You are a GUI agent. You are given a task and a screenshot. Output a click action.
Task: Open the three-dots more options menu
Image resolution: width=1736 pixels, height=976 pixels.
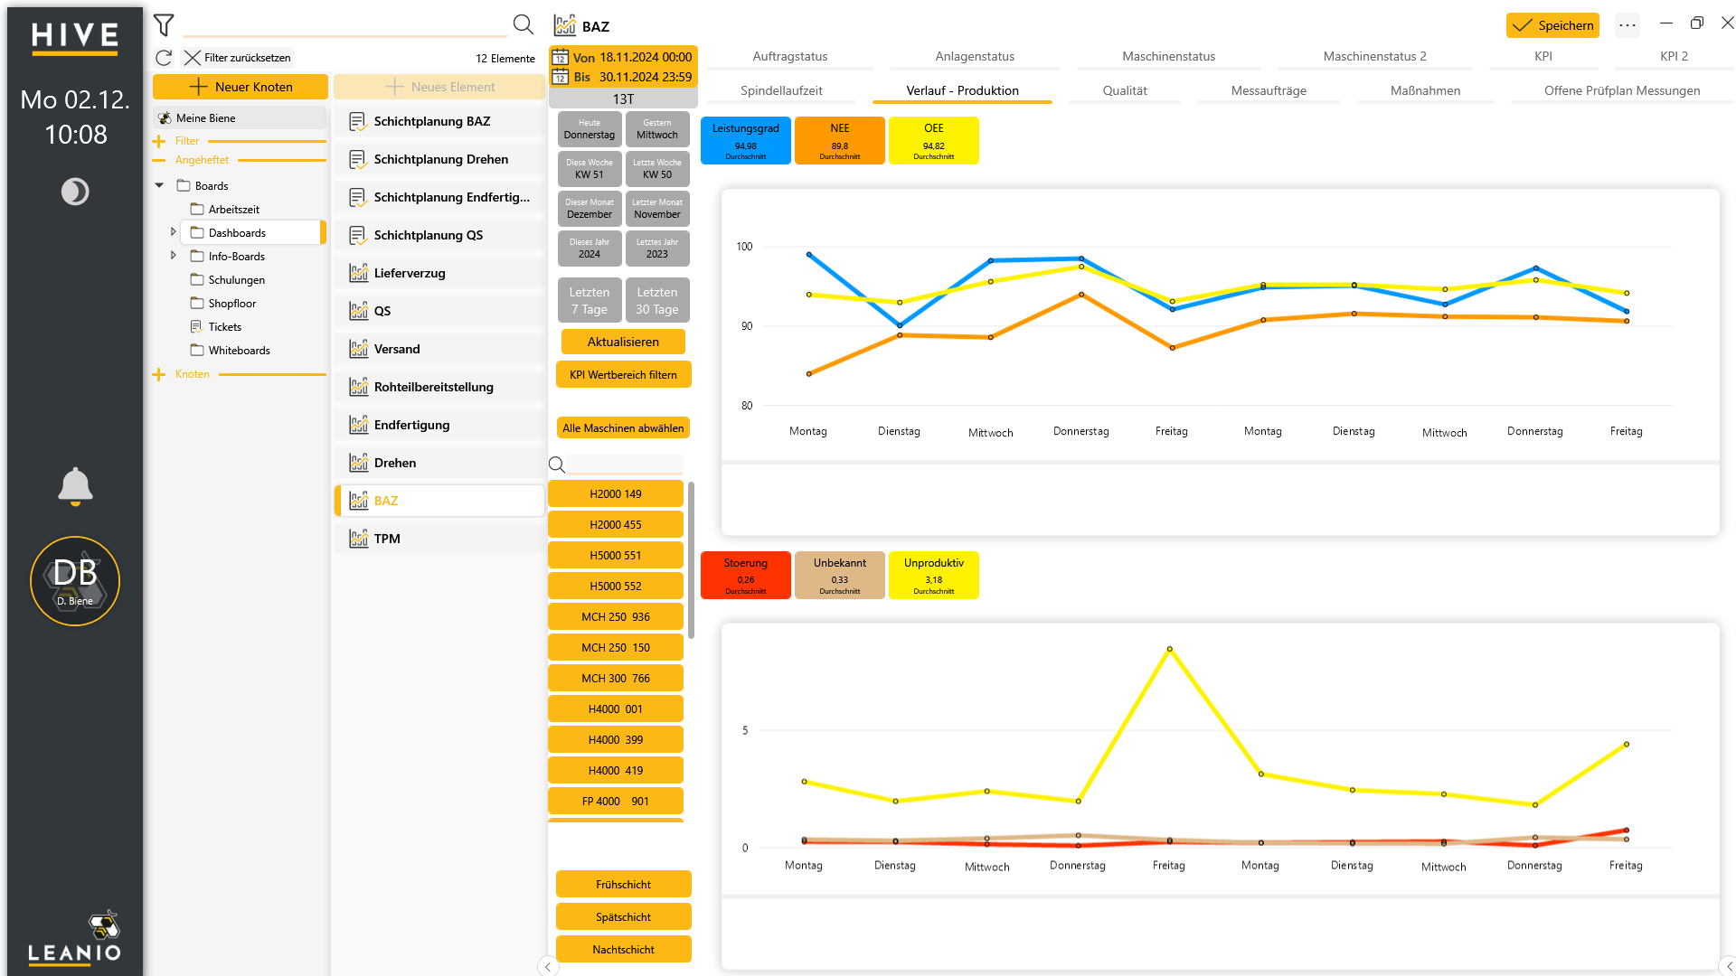pos(1627,25)
